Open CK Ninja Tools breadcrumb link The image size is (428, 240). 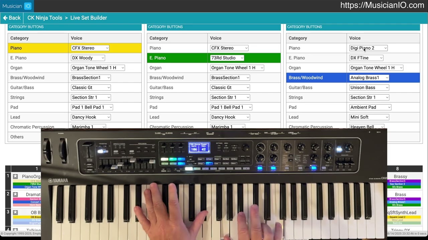[x=45, y=18]
